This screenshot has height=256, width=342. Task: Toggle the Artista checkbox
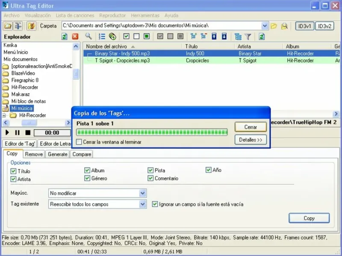(x=14, y=179)
